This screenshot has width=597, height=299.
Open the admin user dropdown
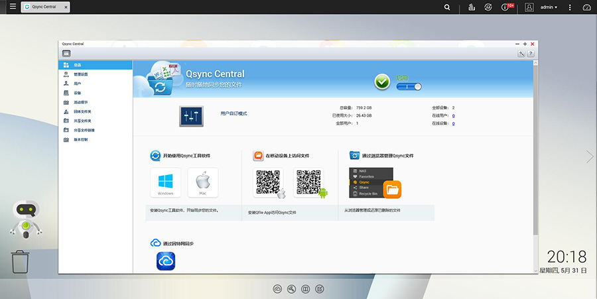(549, 7)
